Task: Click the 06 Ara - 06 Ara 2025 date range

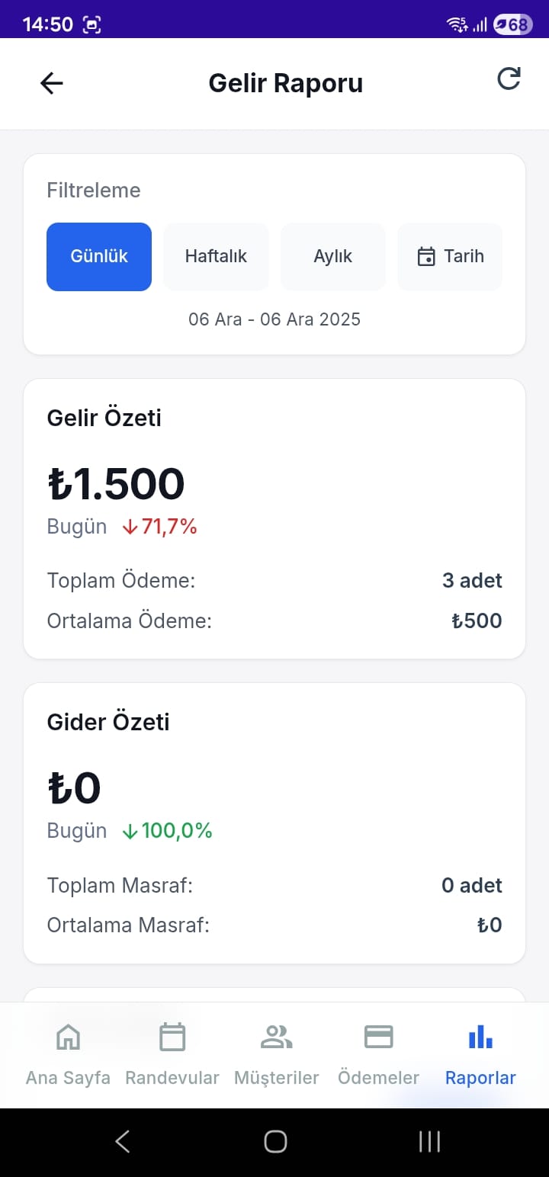Action: (x=274, y=319)
